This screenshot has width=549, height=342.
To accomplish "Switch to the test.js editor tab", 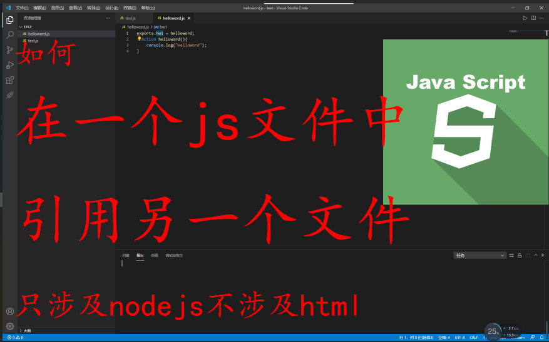I will (135, 18).
